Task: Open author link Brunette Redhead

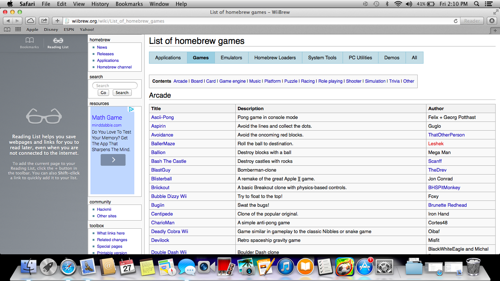Action: click(x=447, y=205)
